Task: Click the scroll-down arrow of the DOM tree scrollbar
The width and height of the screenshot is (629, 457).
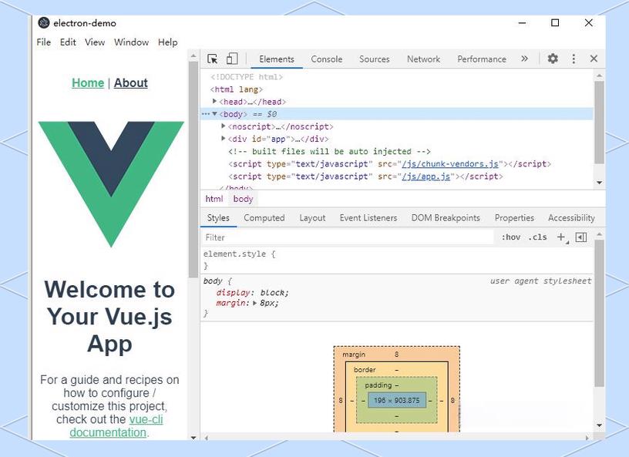Action: click(599, 183)
